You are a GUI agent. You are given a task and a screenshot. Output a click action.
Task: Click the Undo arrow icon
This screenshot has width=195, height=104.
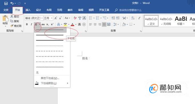coord(12,3)
